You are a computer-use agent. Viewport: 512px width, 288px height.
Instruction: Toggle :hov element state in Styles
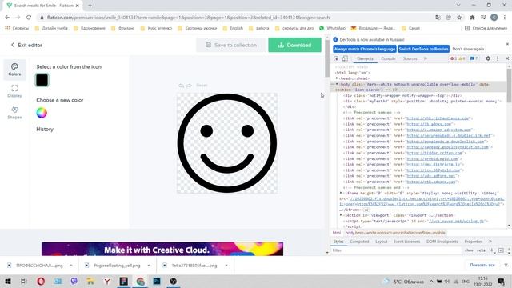(x=469, y=250)
